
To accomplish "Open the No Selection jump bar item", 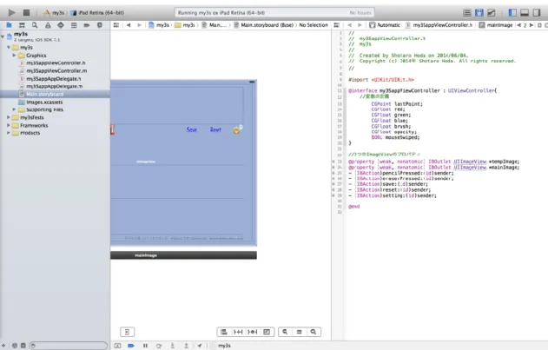I will pyautogui.click(x=314, y=25).
